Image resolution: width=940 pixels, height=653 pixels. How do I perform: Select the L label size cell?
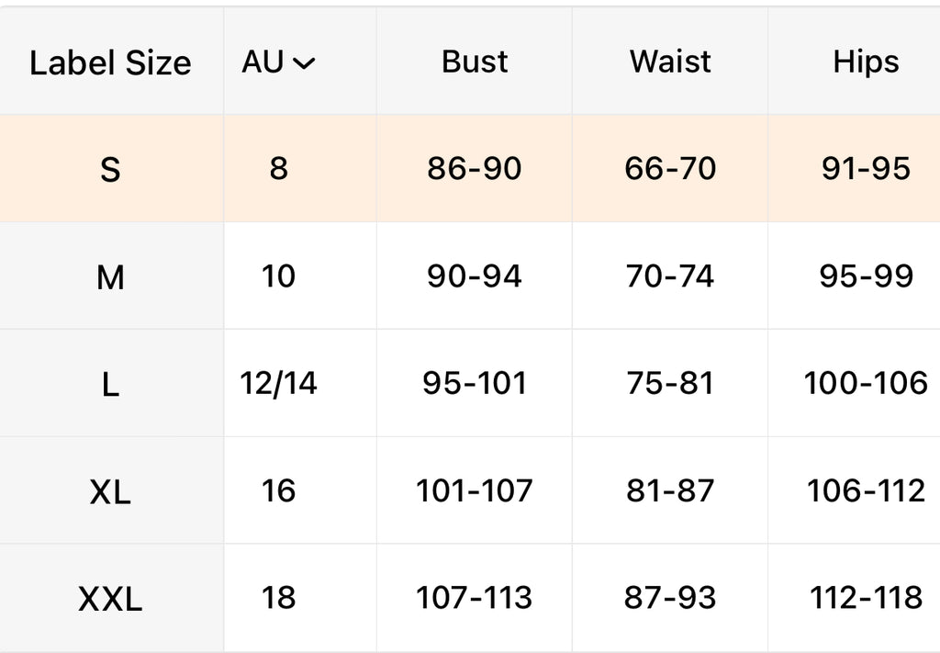click(110, 385)
